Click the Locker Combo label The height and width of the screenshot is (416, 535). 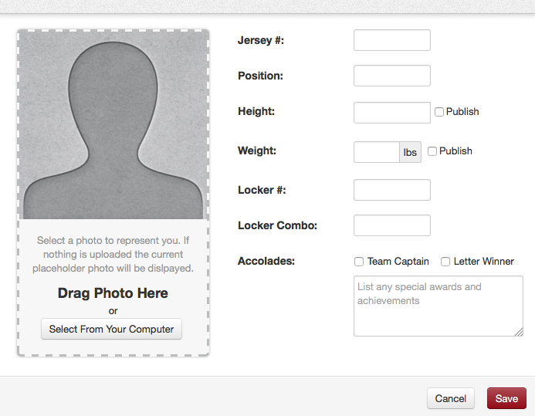[x=277, y=225]
